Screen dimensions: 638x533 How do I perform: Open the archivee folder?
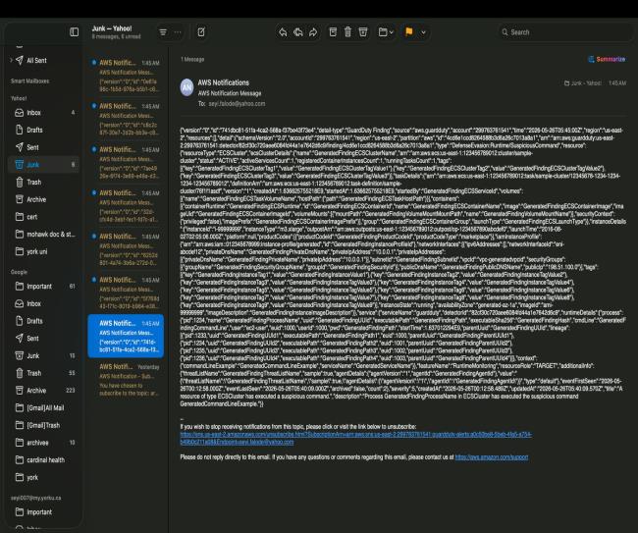(44, 443)
